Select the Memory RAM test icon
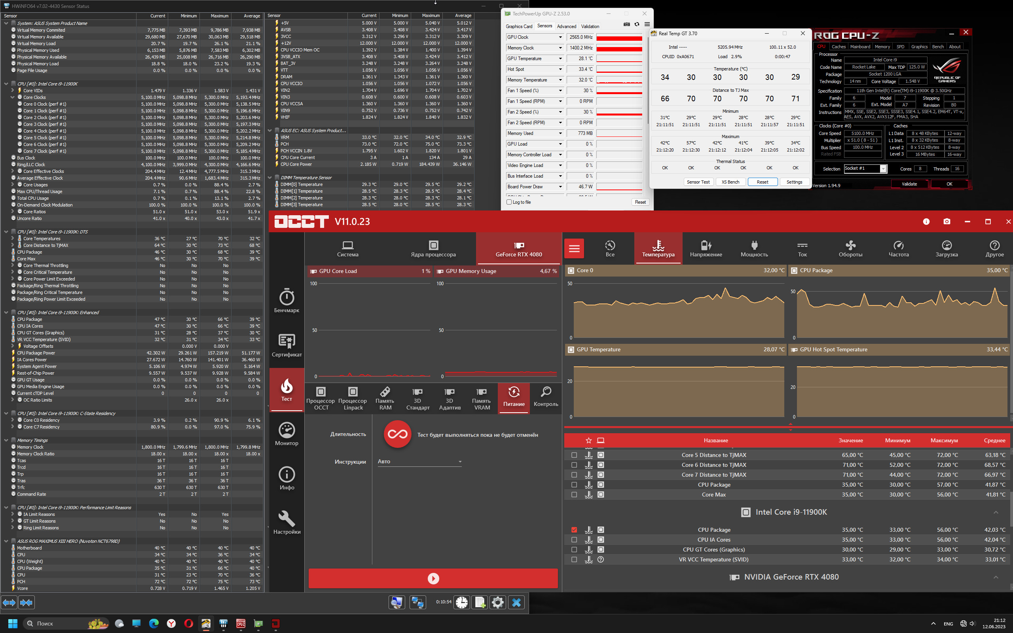Image resolution: width=1013 pixels, height=633 pixels. click(x=385, y=398)
